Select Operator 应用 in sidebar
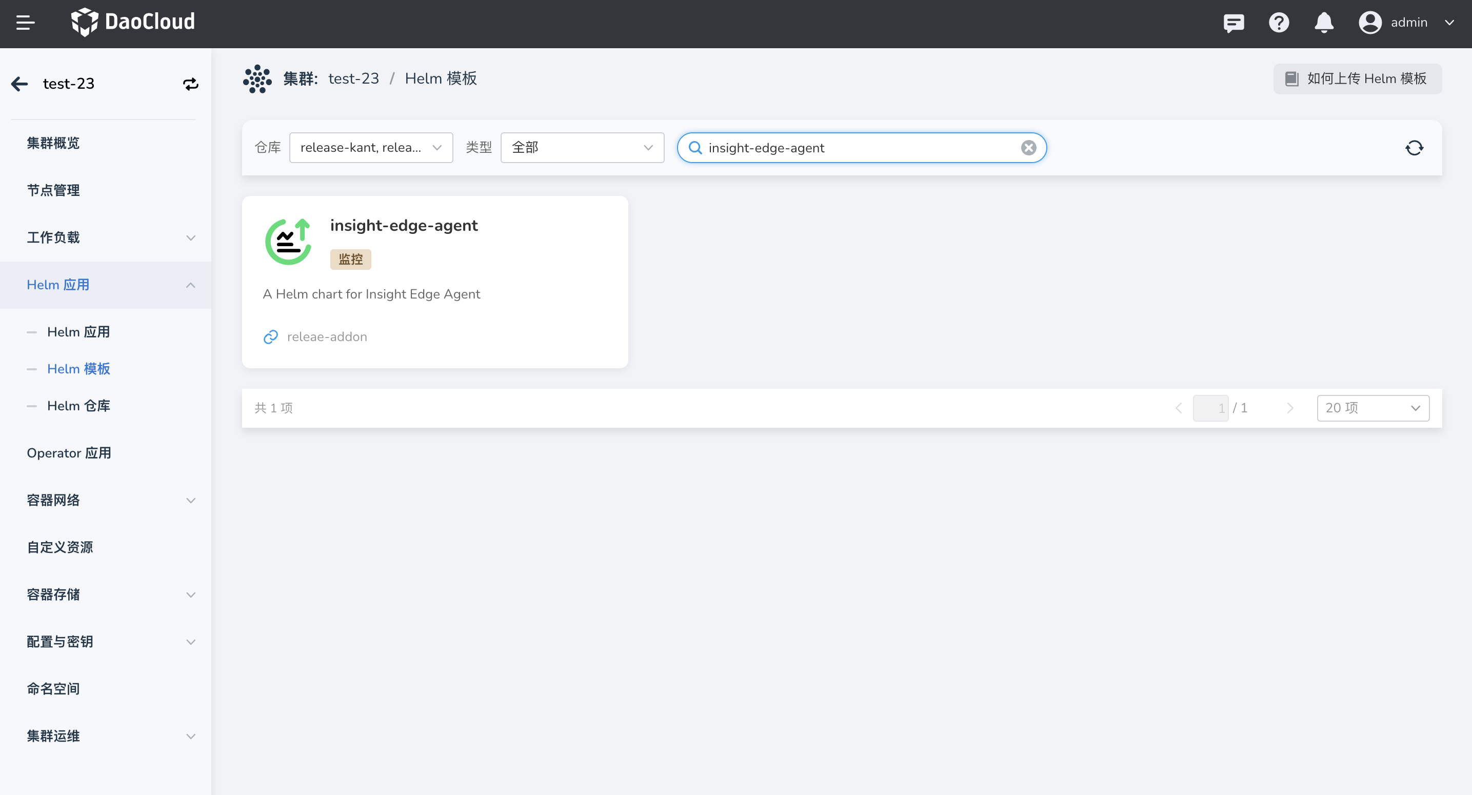Image resolution: width=1472 pixels, height=795 pixels. pyautogui.click(x=106, y=453)
